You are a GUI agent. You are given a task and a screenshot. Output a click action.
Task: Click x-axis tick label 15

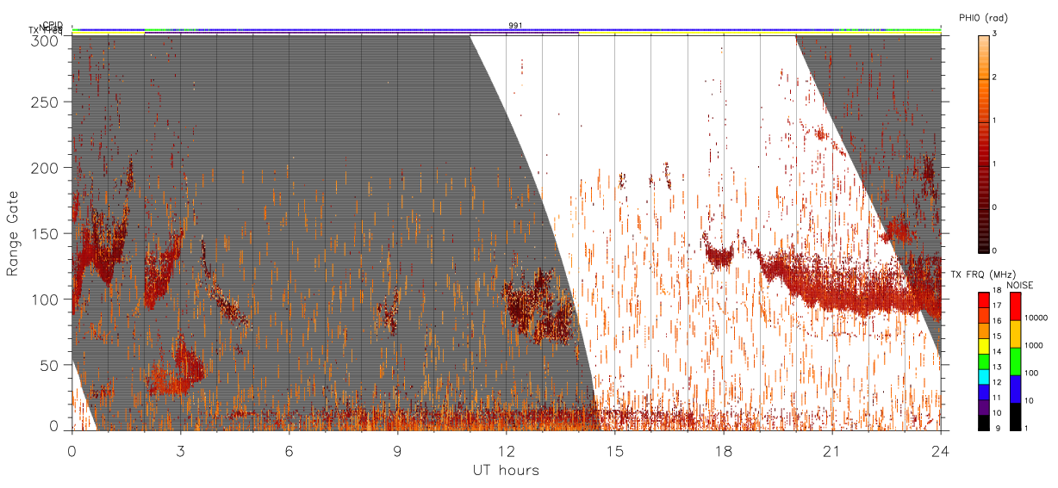click(614, 450)
